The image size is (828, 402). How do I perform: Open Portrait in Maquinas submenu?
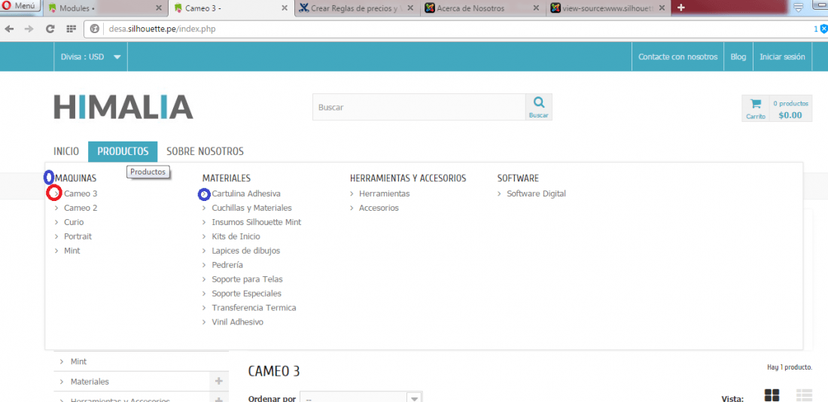[x=78, y=236]
